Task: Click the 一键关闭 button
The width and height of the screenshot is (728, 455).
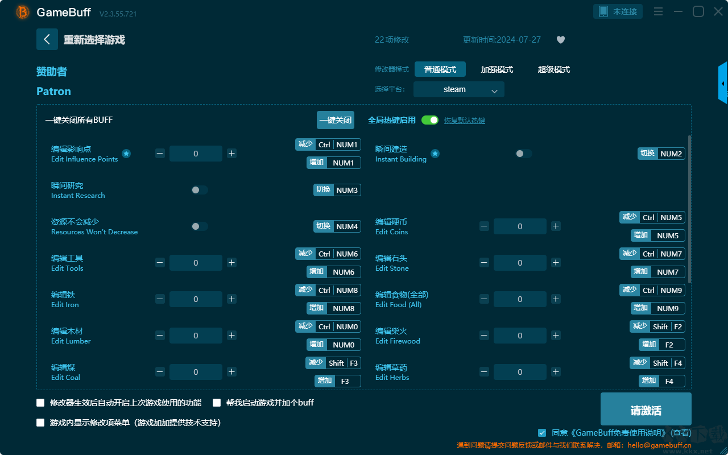Action: pos(336,120)
